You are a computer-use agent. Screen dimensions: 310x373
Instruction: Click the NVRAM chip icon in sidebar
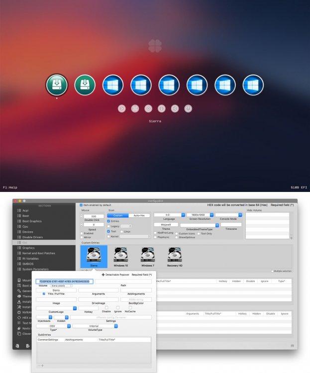(19, 312)
